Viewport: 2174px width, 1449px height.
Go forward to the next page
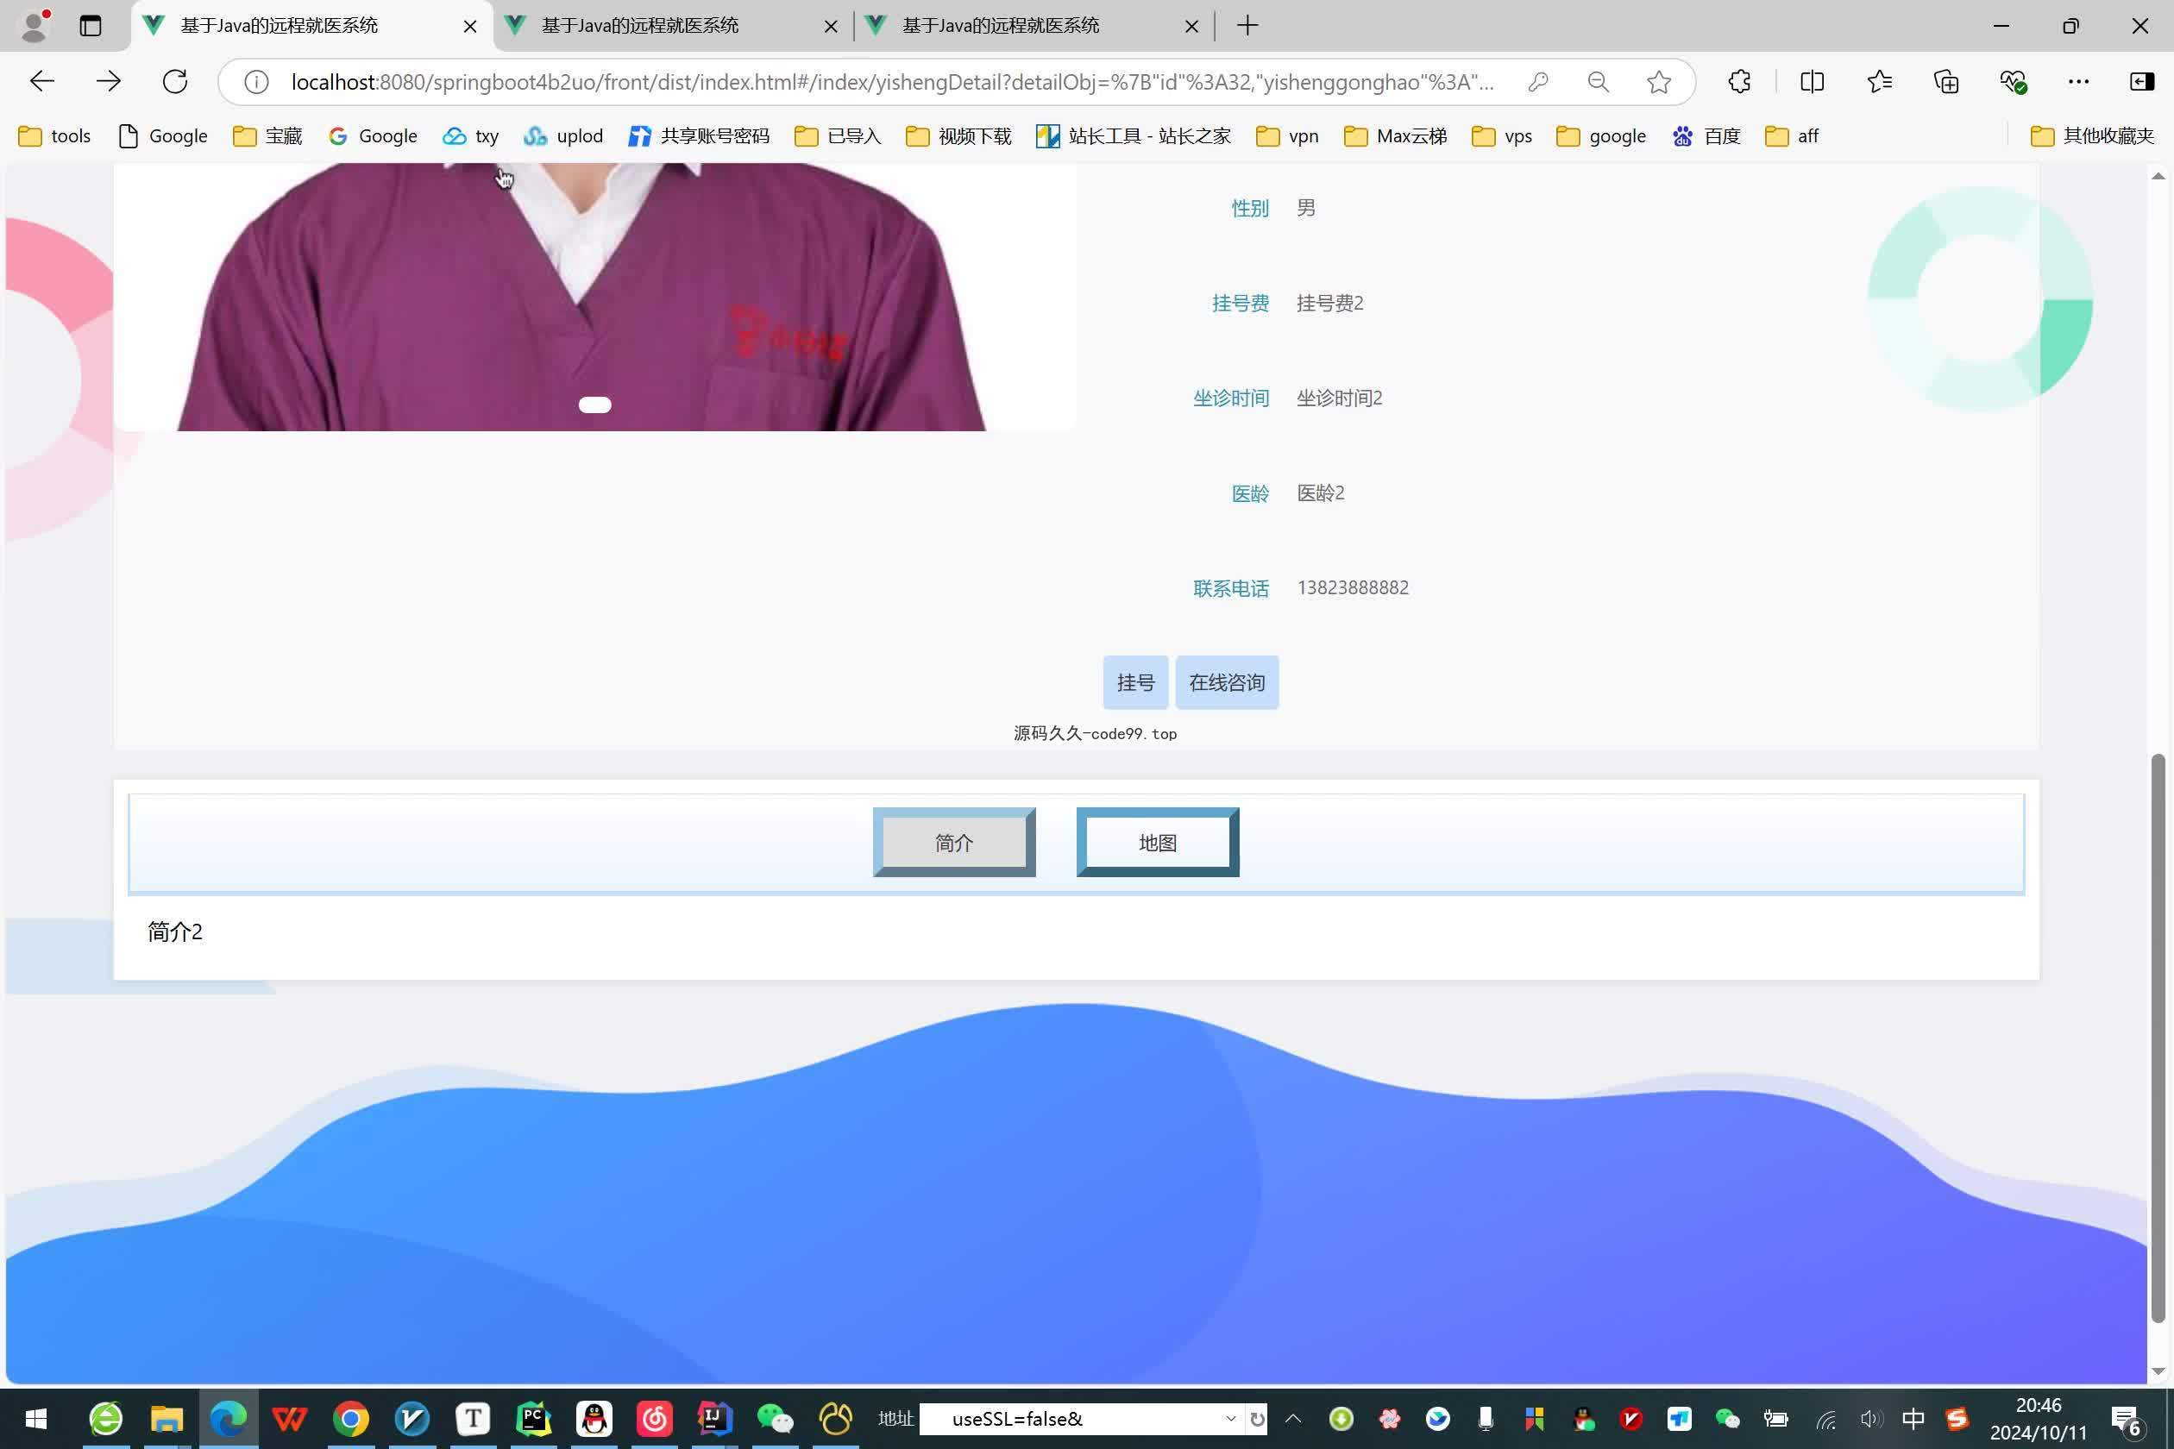click(108, 81)
